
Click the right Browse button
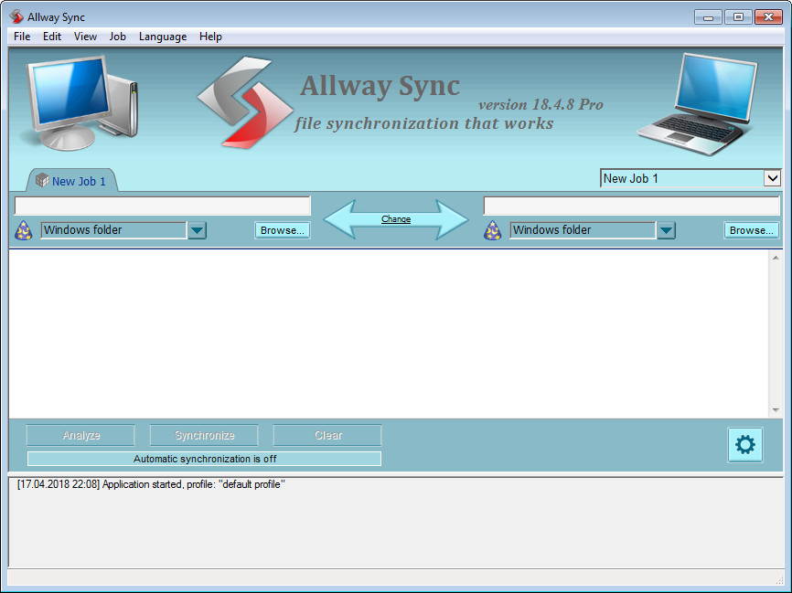(x=751, y=230)
